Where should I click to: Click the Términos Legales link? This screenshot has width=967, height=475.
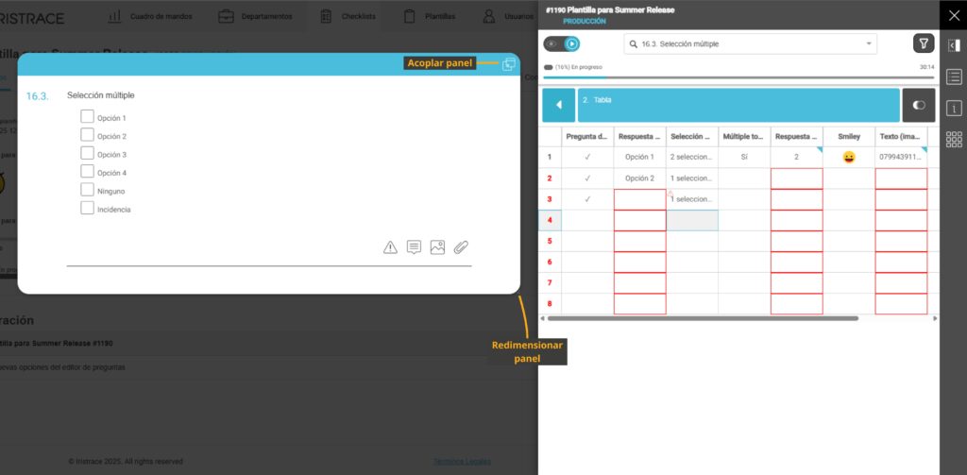click(463, 461)
